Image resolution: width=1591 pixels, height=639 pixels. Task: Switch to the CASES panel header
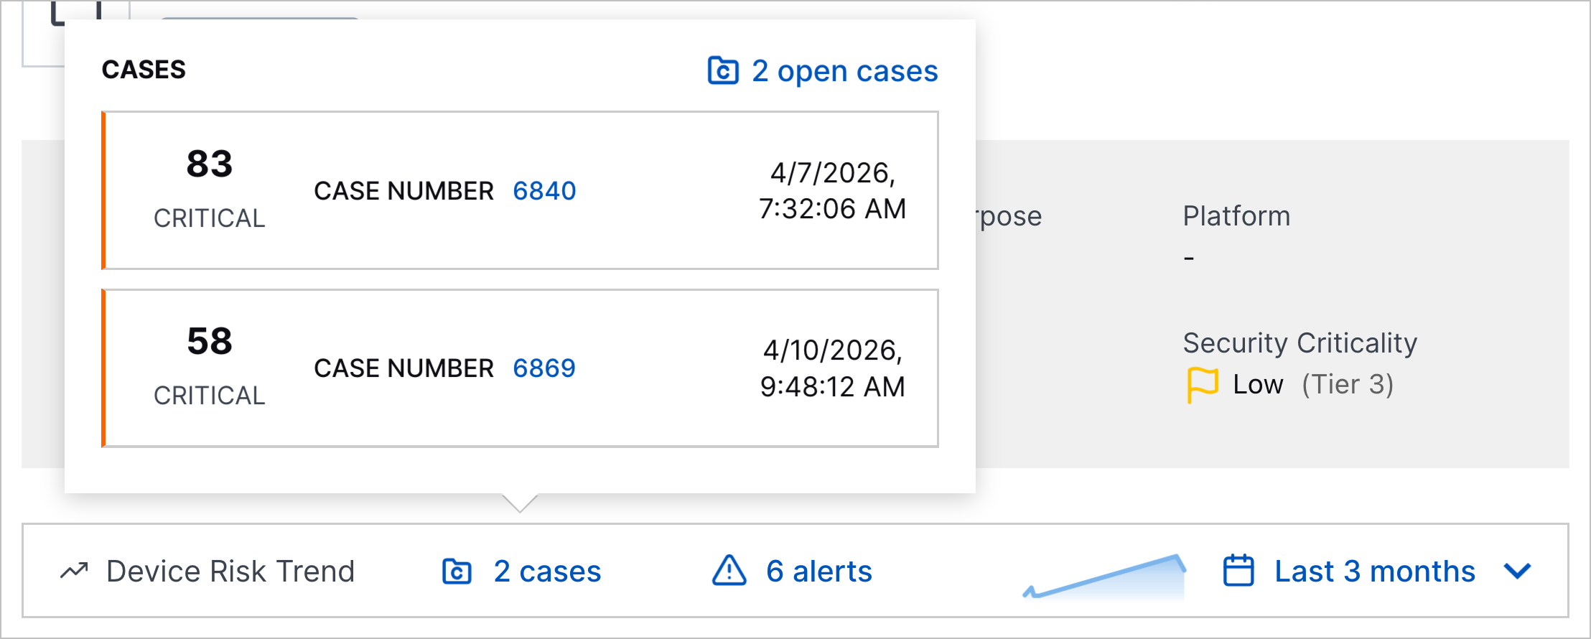[144, 70]
